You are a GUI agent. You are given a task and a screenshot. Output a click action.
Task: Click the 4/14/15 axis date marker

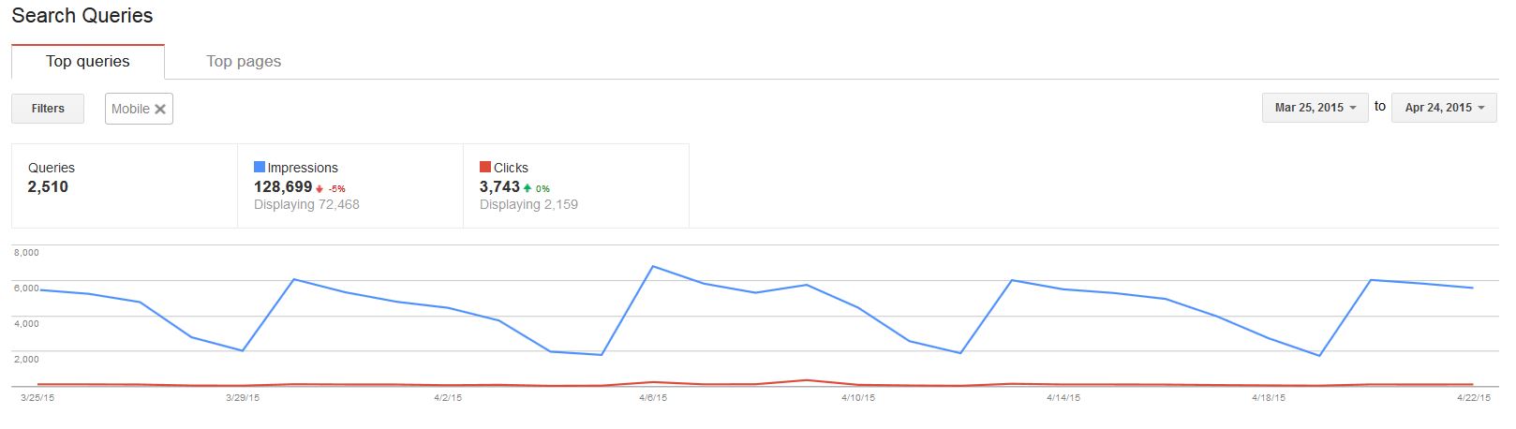coord(1063,398)
